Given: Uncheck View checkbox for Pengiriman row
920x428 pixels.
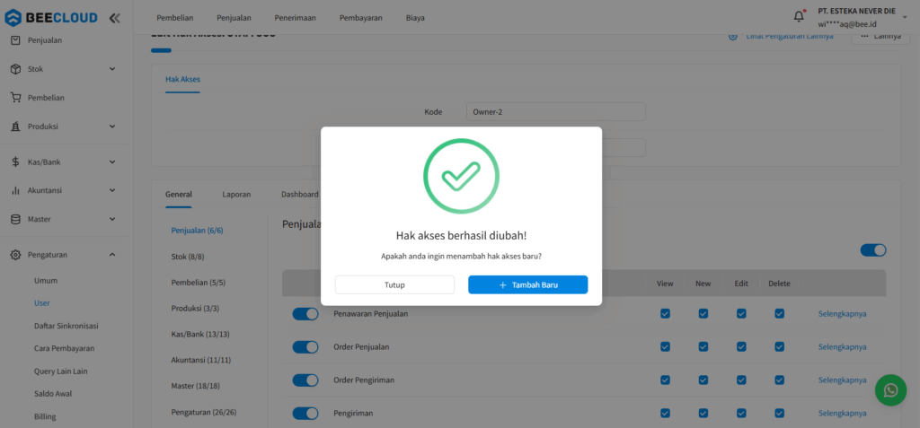Looking at the screenshot, I should (x=665, y=413).
